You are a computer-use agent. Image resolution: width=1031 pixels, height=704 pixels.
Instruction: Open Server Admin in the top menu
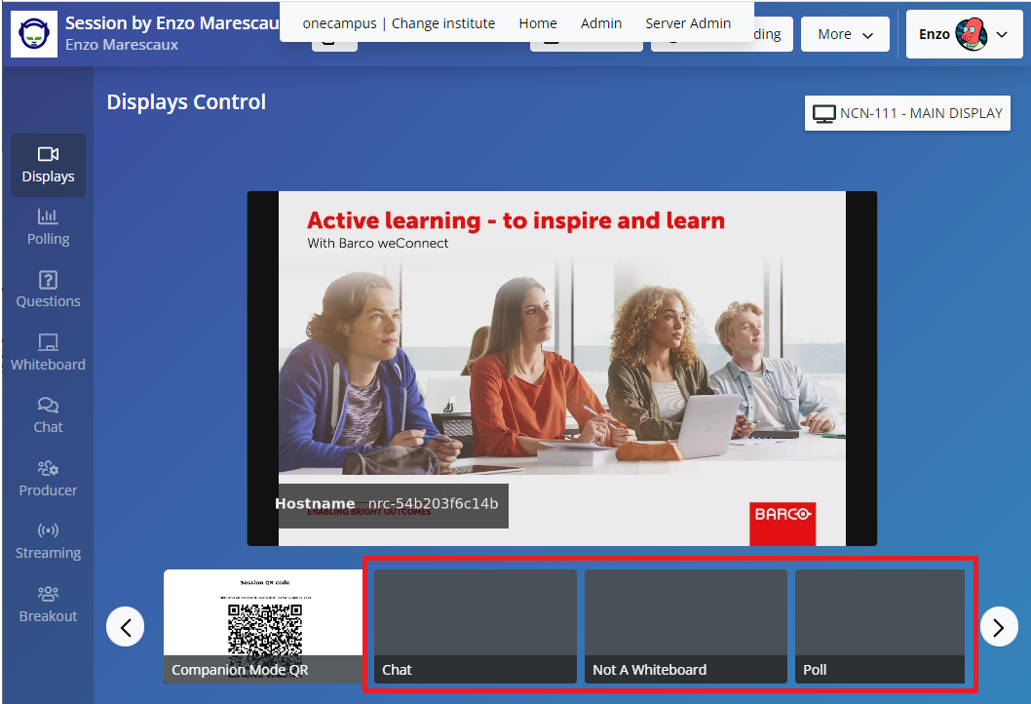688,23
